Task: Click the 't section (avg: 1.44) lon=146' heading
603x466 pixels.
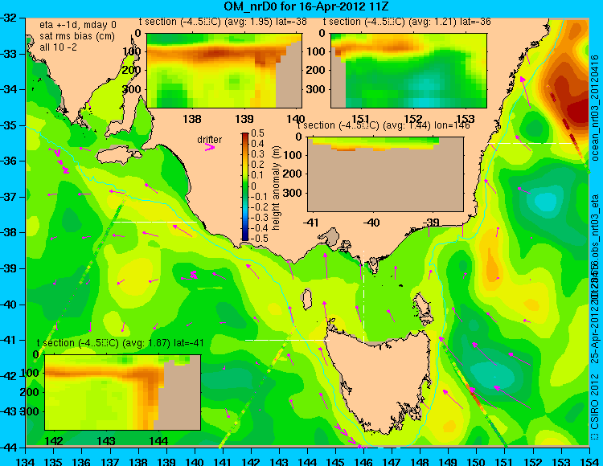Action: (384, 125)
